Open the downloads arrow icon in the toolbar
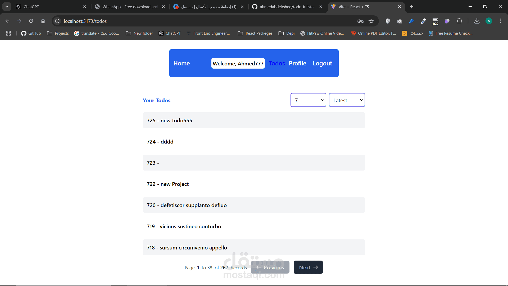 tap(477, 21)
